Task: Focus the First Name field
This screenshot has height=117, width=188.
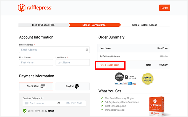Action: [36, 62]
